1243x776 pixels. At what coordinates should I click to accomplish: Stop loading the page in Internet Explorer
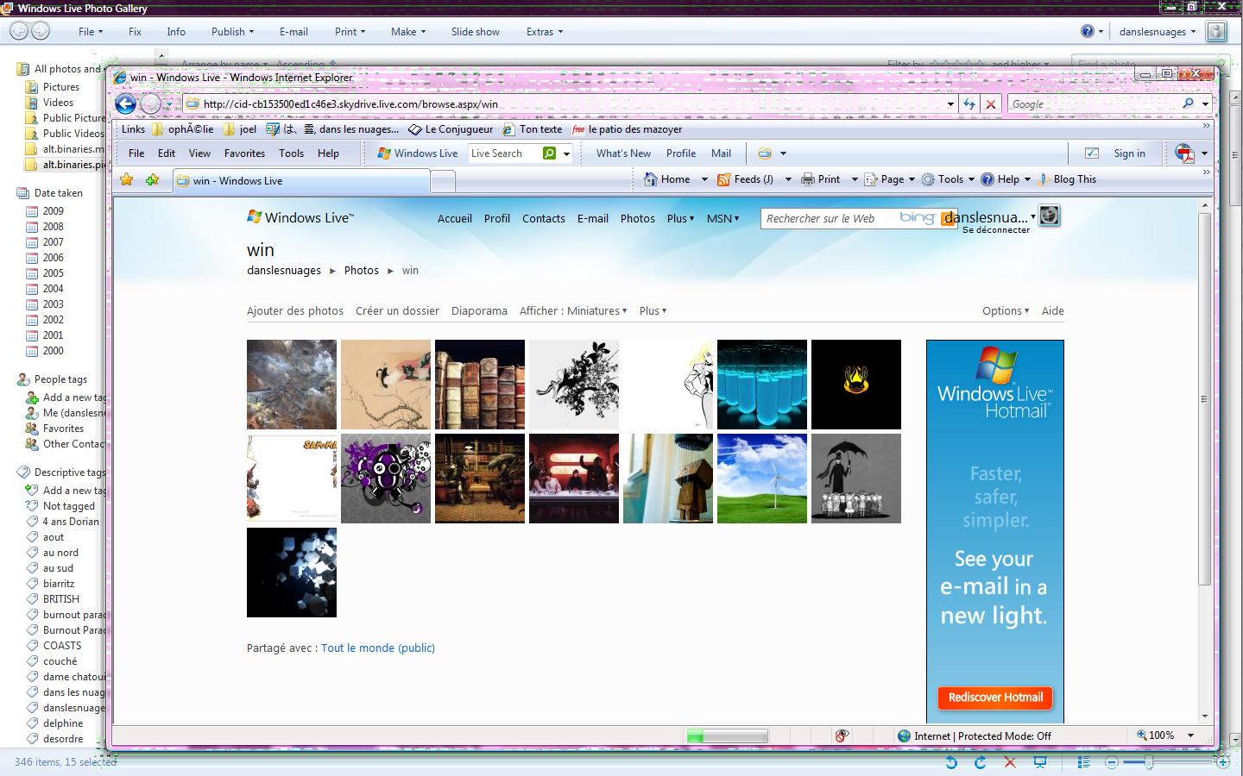click(991, 104)
